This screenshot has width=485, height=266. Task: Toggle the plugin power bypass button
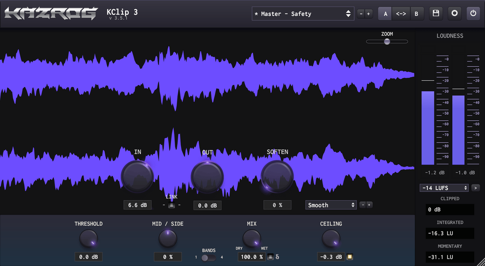click(x=473, y=14)
